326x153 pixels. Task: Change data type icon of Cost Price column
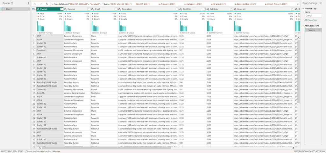pos(181,9)
